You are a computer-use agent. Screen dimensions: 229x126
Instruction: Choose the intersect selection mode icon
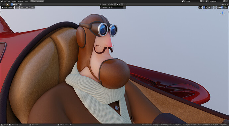[21, 4]
